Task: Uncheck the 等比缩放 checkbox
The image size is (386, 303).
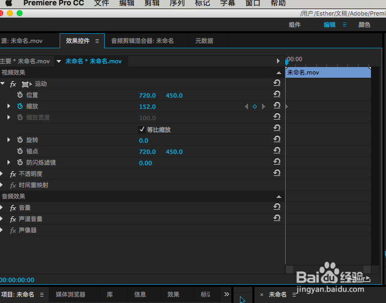Action: coord(142,129)
